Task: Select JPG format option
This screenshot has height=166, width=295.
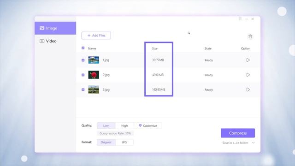Action: (124, 142)
